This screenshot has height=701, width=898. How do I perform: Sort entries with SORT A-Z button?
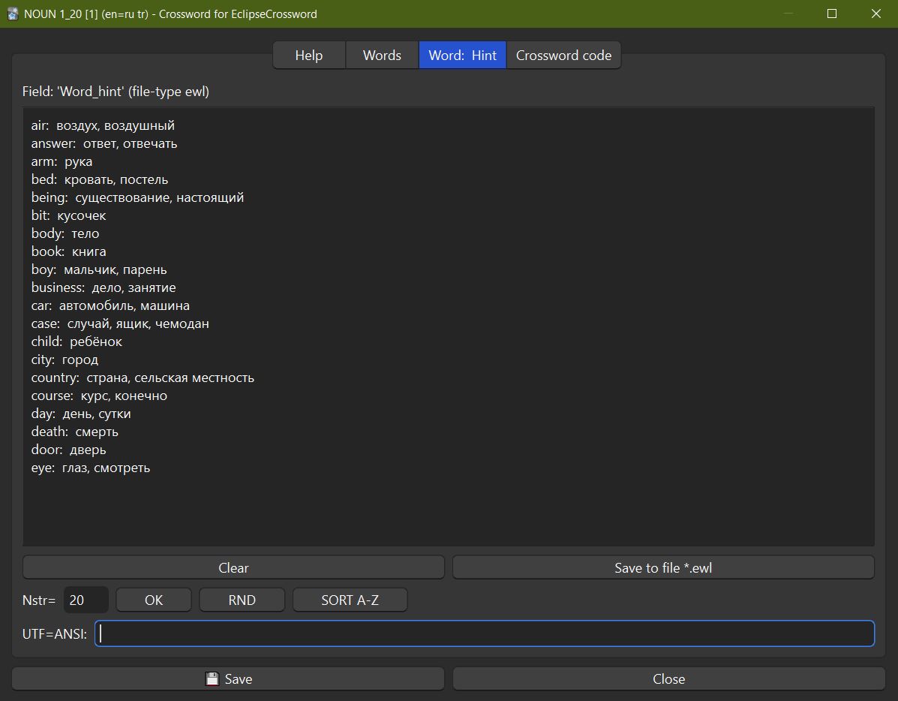pos(350,600)
